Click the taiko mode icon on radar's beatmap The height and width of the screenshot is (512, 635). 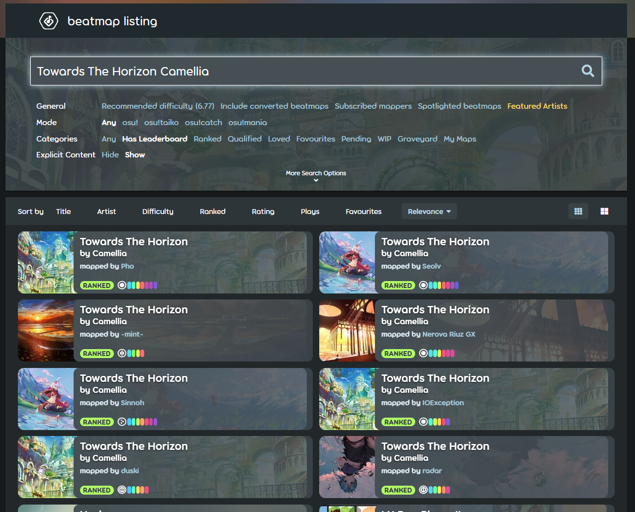click(x=423, y=490)
